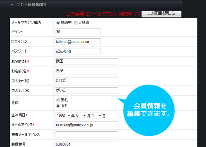Click the empty 携帯メールアドレス input field

click(87, 135)
